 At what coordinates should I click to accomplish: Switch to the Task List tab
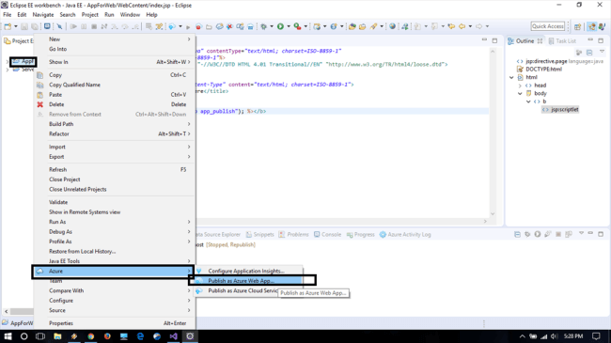click(x=562, y=41)
